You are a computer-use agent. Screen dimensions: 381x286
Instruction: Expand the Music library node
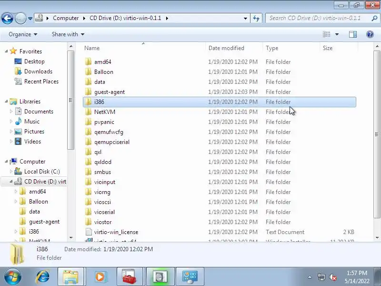coord(11,122)
